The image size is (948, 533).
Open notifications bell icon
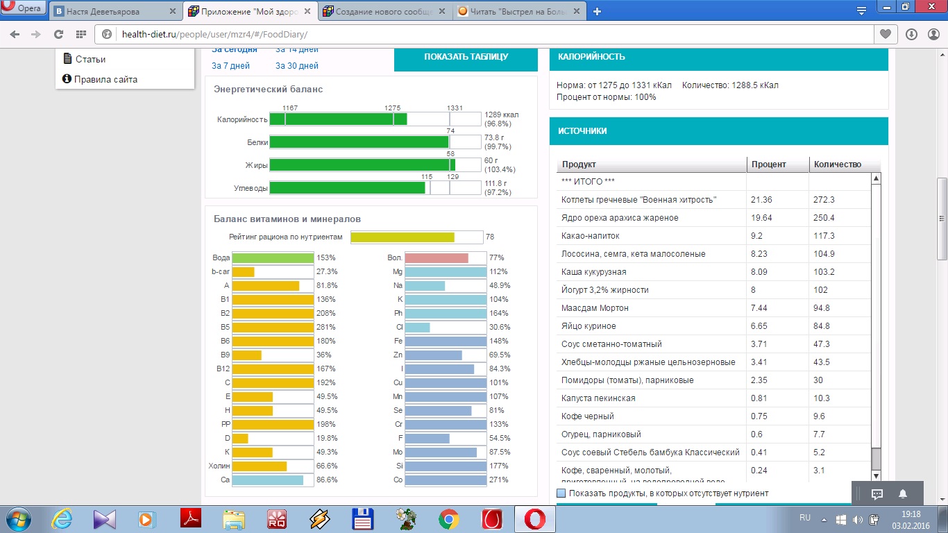(903, 494)
